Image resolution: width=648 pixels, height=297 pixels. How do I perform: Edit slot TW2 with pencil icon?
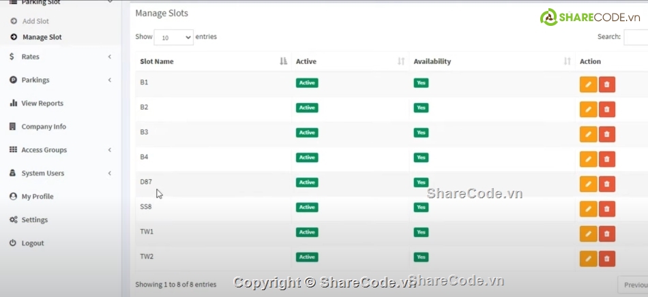click(x=588, y=259)
